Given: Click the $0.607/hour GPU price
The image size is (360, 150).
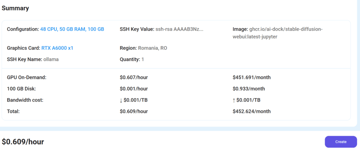Looking at the screenshot, I should tap(134, 77).
